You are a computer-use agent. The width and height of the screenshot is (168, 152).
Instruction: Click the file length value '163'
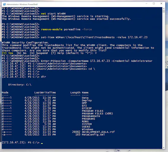tap(78, 135)
